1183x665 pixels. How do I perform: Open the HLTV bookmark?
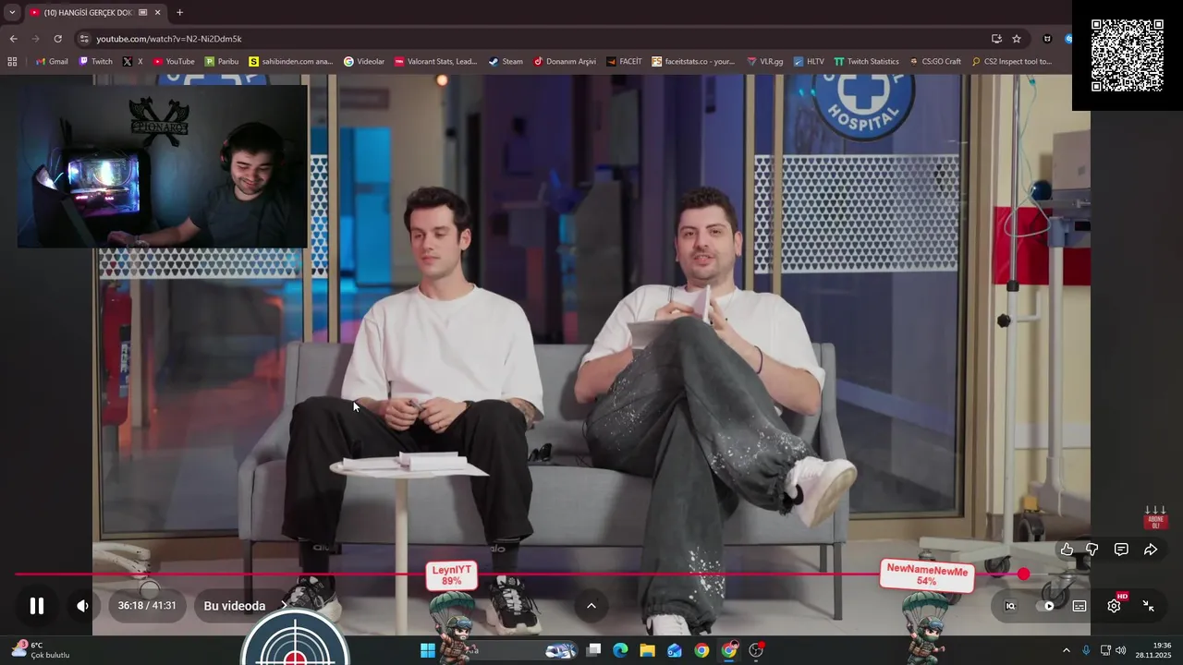coord(809,62)
